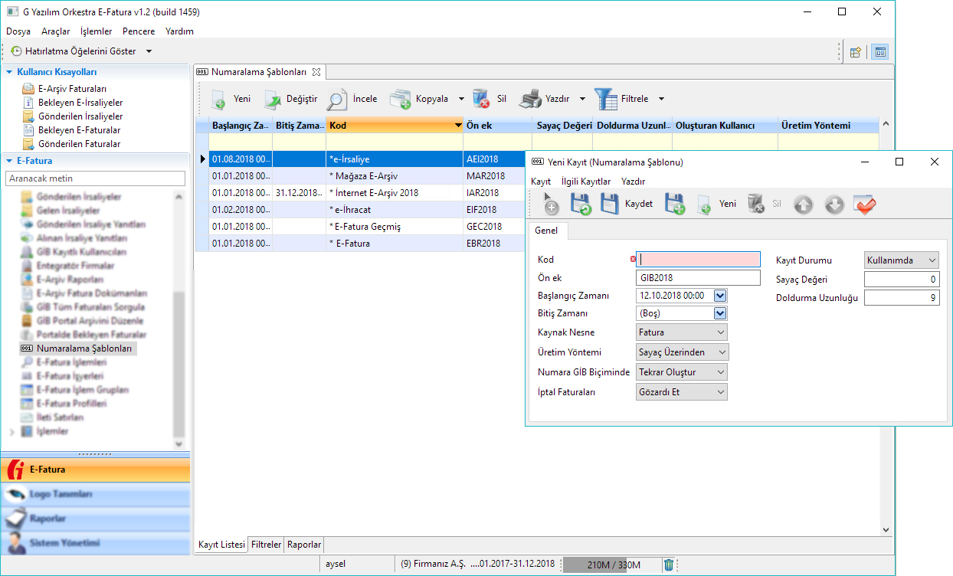Screen dimensions: 953x576
Task: Open the Kayıt Durumu dropdown
Action: pos(901,260)
